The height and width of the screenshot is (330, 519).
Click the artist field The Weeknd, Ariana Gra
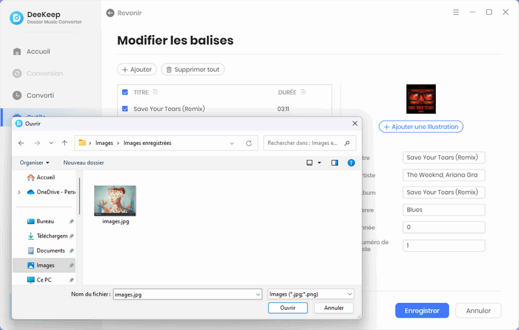click(x=444, y=175)
